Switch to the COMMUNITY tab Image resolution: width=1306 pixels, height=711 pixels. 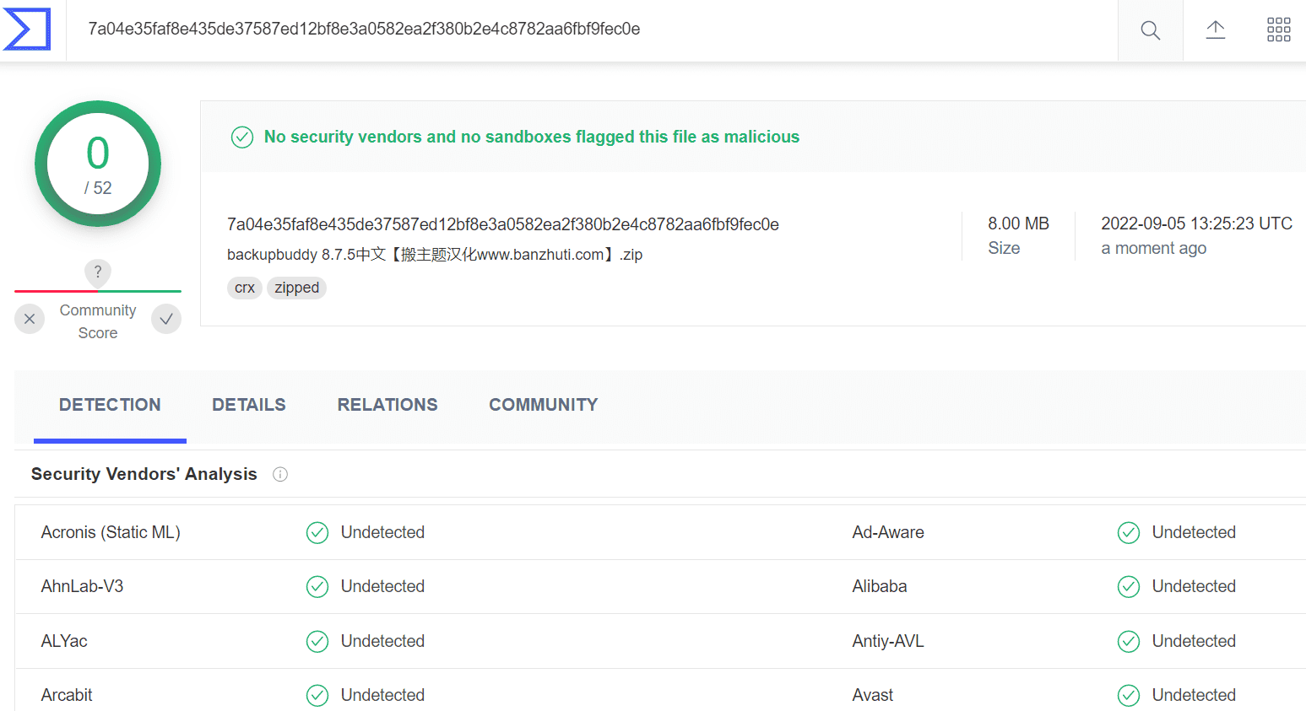click(544, 405)
